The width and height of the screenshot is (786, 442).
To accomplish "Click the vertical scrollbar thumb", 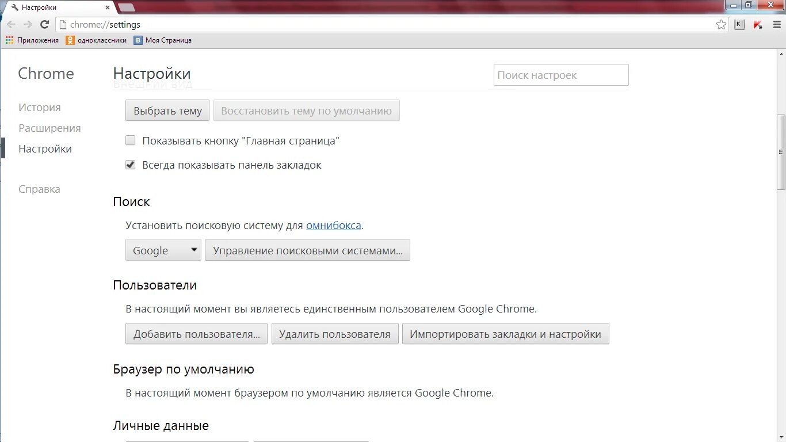I will (781, 153).
